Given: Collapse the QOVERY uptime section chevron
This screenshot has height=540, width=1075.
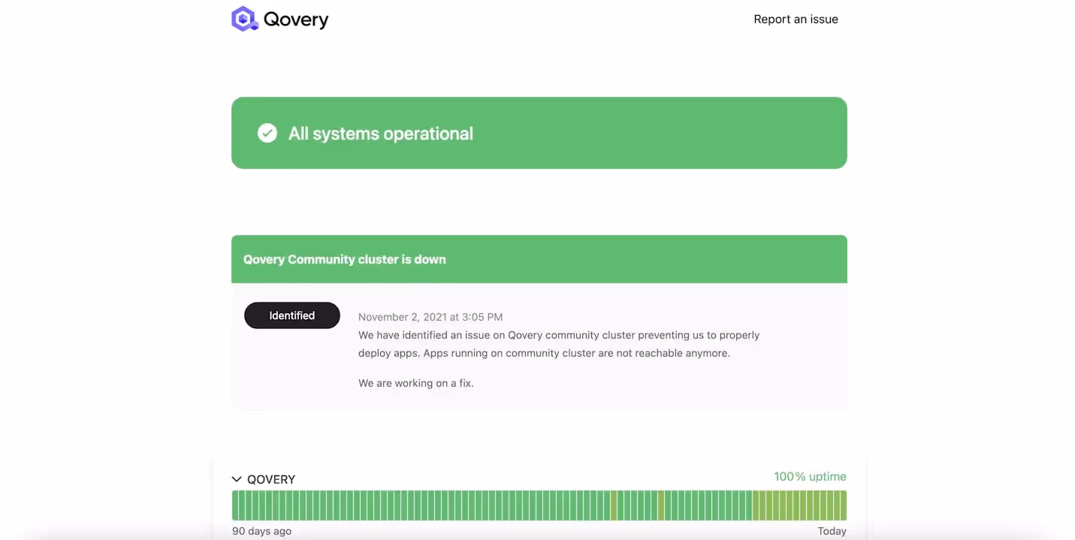Looking at the screenshot, I should [x=237, y=478].
